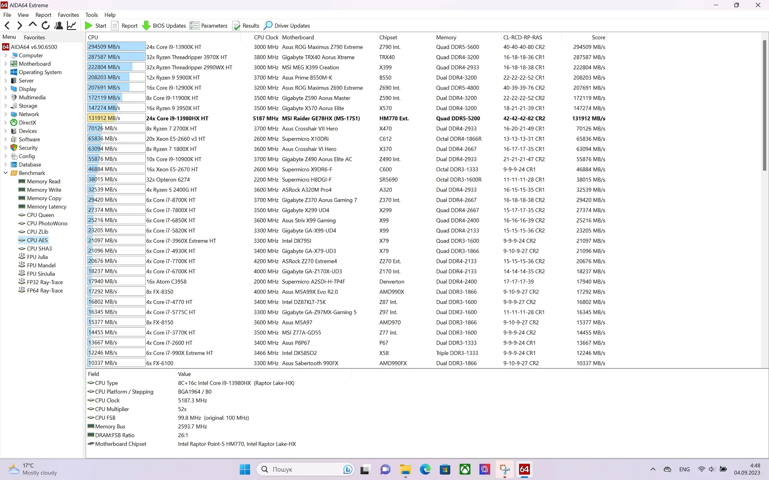Viewport: 769px width, 480px height.
Task: Select the FP64 Ray-Trace benchmark icon
Action: pyautogui.click(x=22, y=290)
